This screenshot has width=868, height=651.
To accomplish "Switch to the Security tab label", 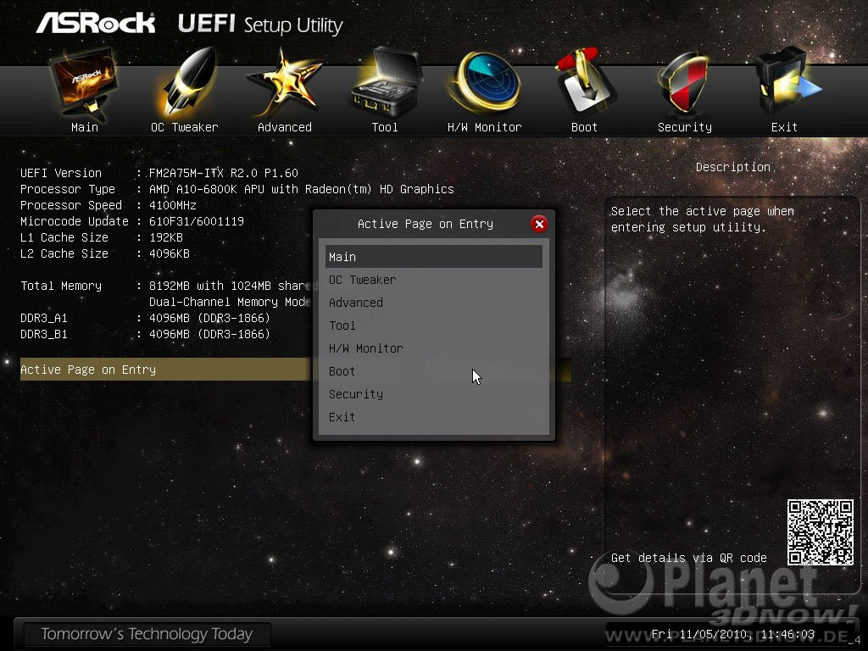I will tap(685, 127).
